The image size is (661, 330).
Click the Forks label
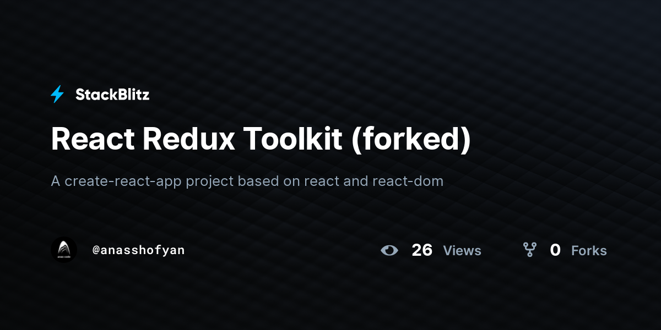click(x=589, y=251)
